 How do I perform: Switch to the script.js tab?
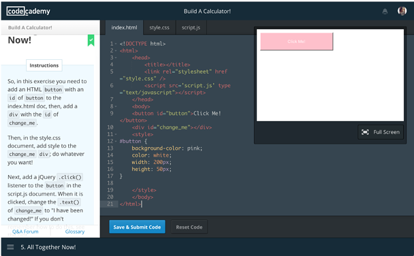tap(191, 27)
